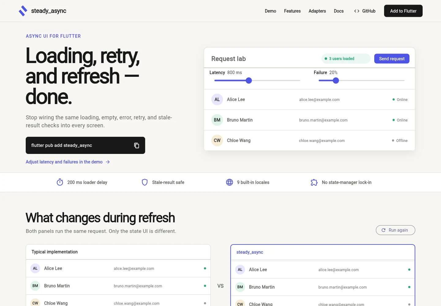Click the GitHub code brackets icon
The height and width of the screenshot is (306, 441).
pyautogui.click(x=356, y=11)
